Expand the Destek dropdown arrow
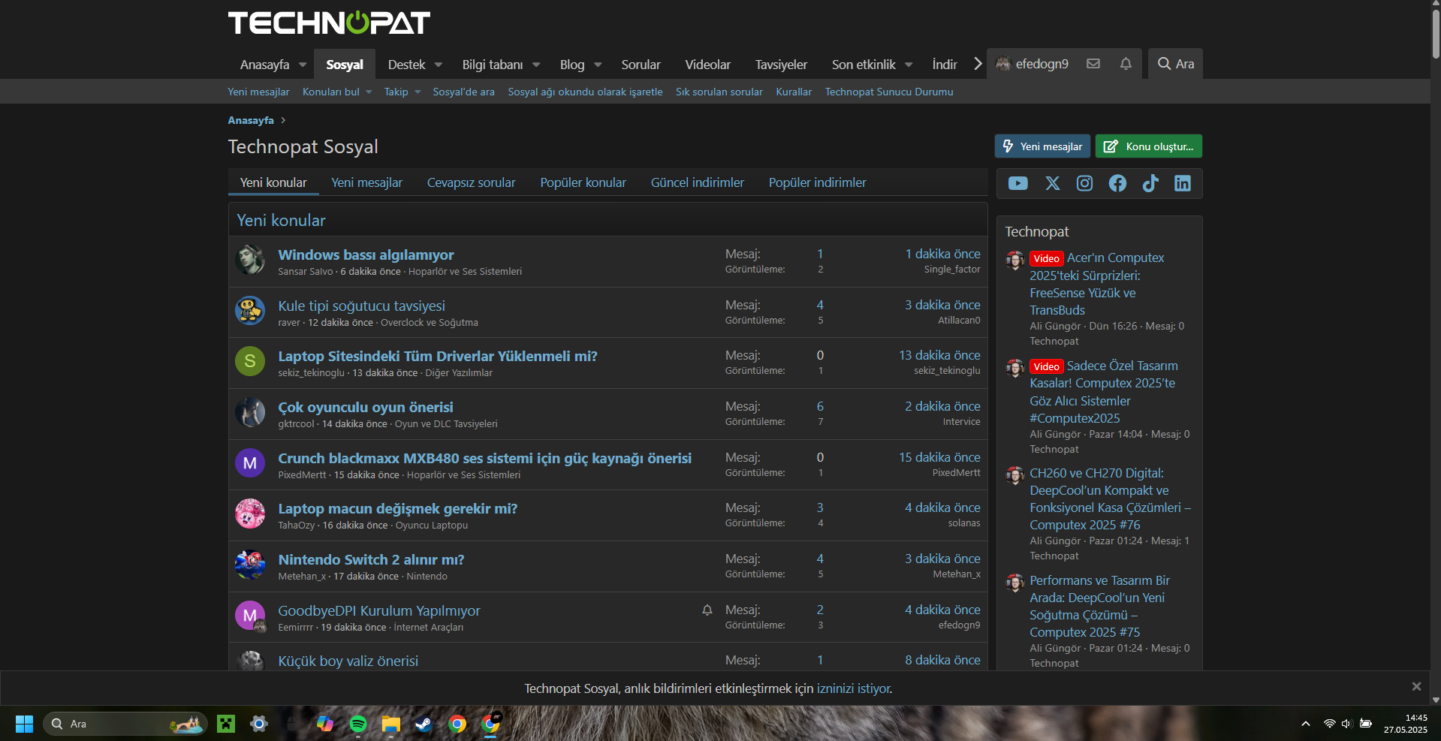 click(439, 65)
